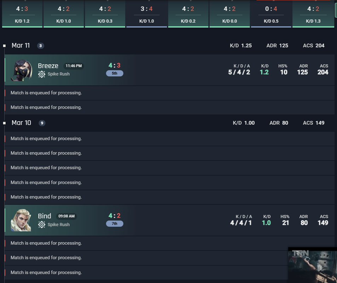Click the Spike Rush mode icon under Bind
This screenshot has height=283, width=337.
tap(42, 225)
